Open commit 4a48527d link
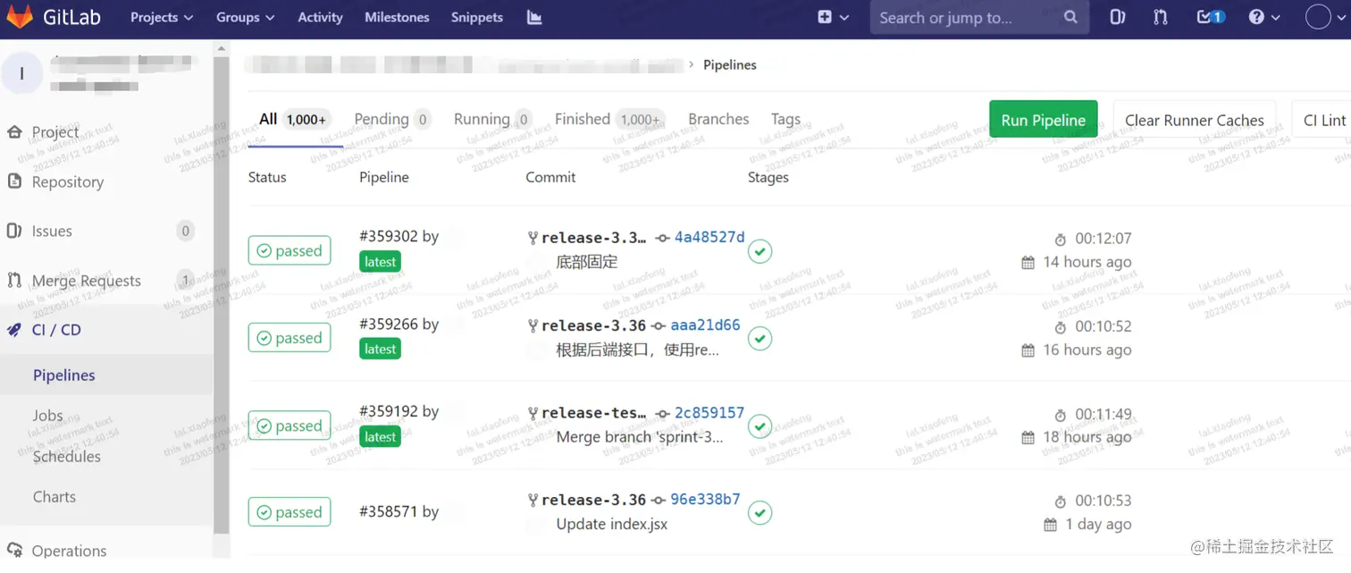This screenshot has height=573, width=1351. click(x=709, y=237)
